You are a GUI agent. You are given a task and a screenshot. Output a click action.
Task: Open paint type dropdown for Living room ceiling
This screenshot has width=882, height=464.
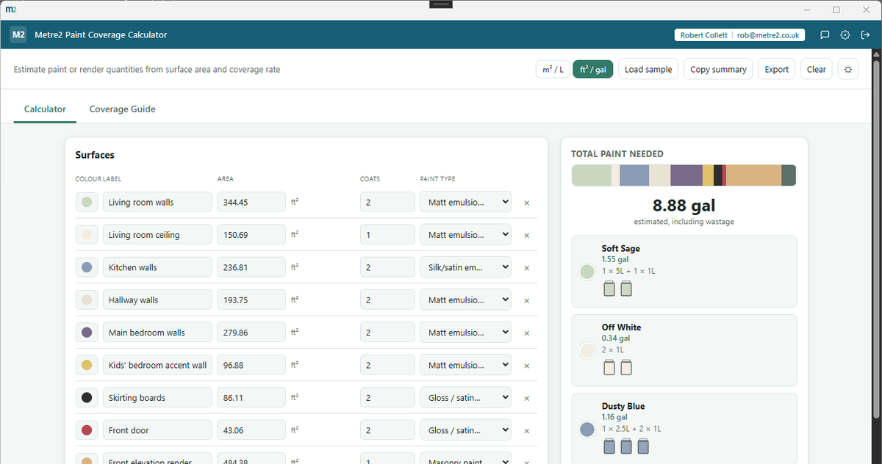click(465, 235)
